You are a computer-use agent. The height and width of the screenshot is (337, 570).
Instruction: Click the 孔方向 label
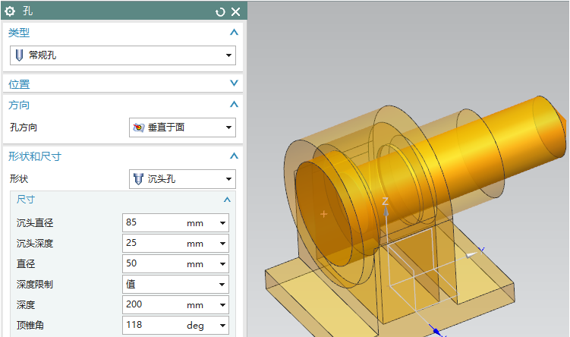point(24,128)
